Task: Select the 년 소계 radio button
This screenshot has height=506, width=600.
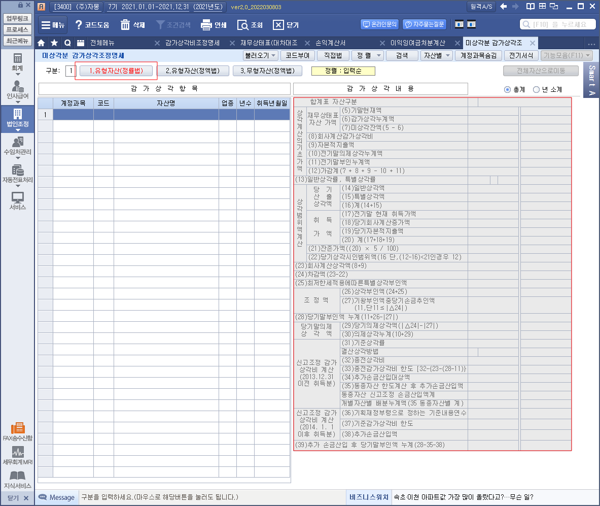Action: [x=536, y=90]
